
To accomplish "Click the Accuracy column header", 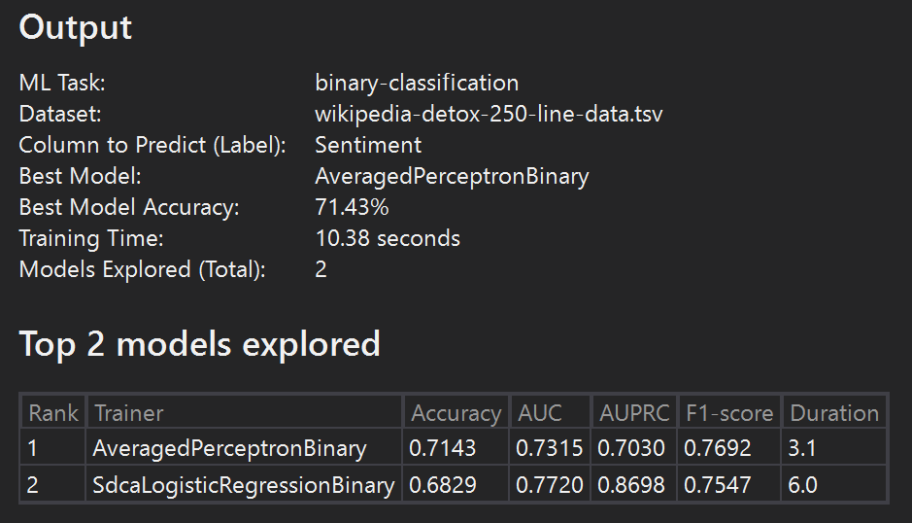I will click(x=456, y=413).
